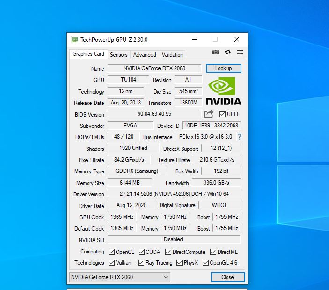Toggle the OpenCL checkbox
The image size is (329, 290).
coord(111,252)
